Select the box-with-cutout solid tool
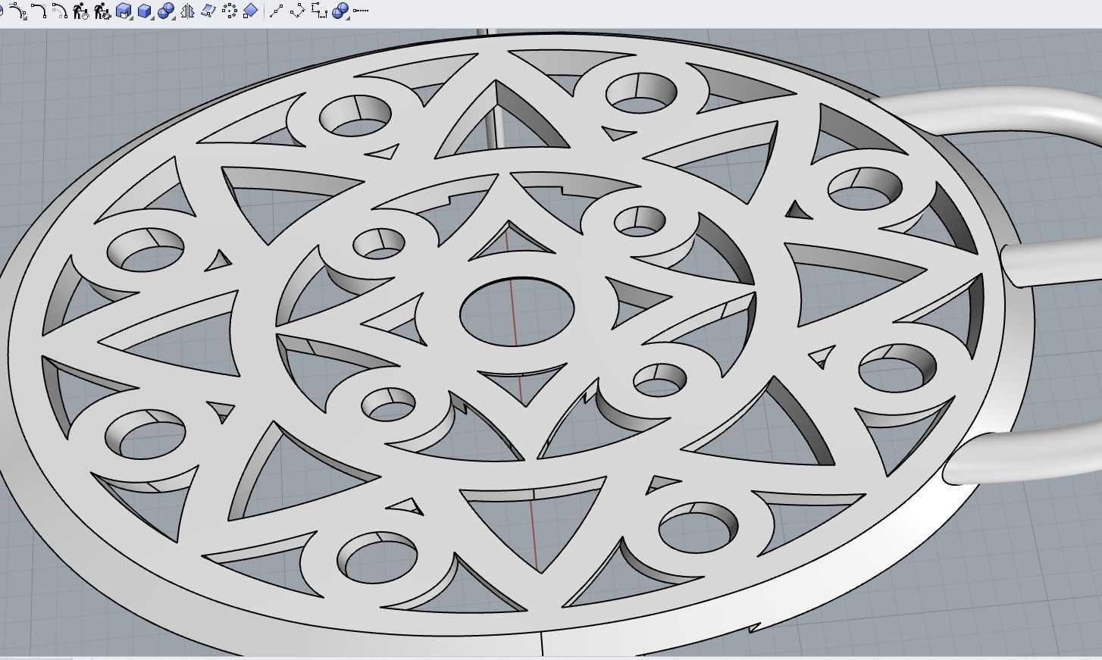This screenshot has width=1102, height=660. (124, 11)
